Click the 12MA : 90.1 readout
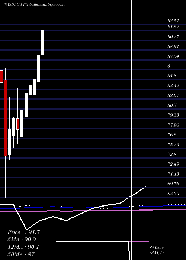Viewport: 186px width, 260px height. tap(23, 247)
